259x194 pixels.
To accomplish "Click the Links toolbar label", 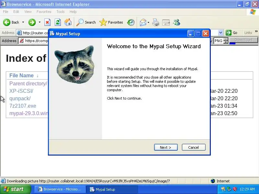I will 248,33.
